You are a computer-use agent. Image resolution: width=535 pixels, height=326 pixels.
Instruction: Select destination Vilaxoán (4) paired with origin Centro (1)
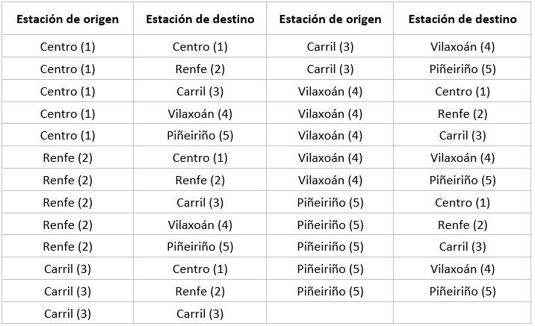point(200,114)
